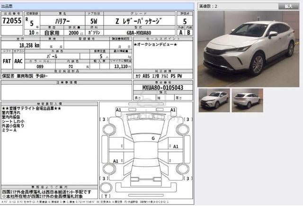Click lot number 72055

click(12, 20)
